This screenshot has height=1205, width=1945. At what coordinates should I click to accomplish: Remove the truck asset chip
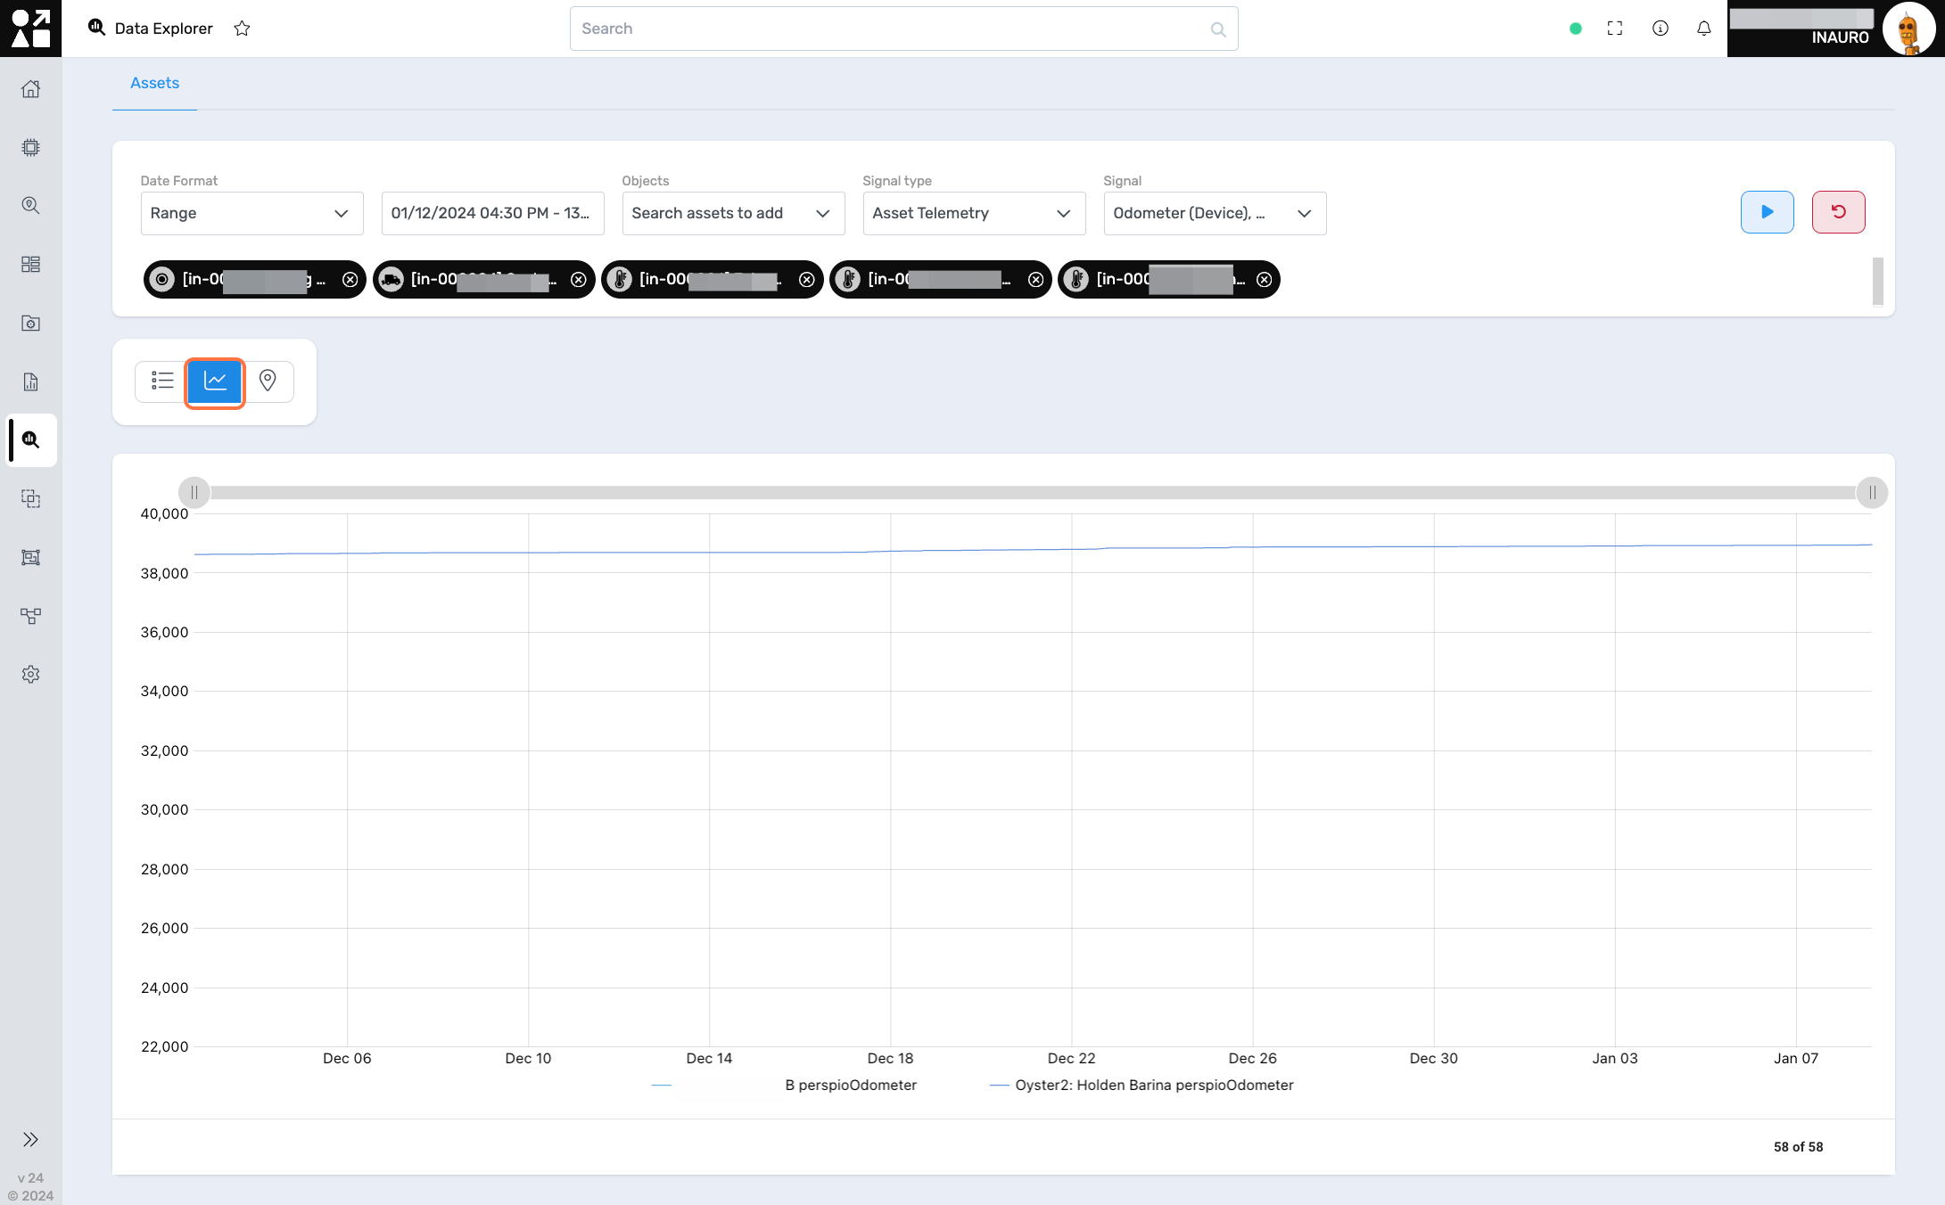pos(579,280)
